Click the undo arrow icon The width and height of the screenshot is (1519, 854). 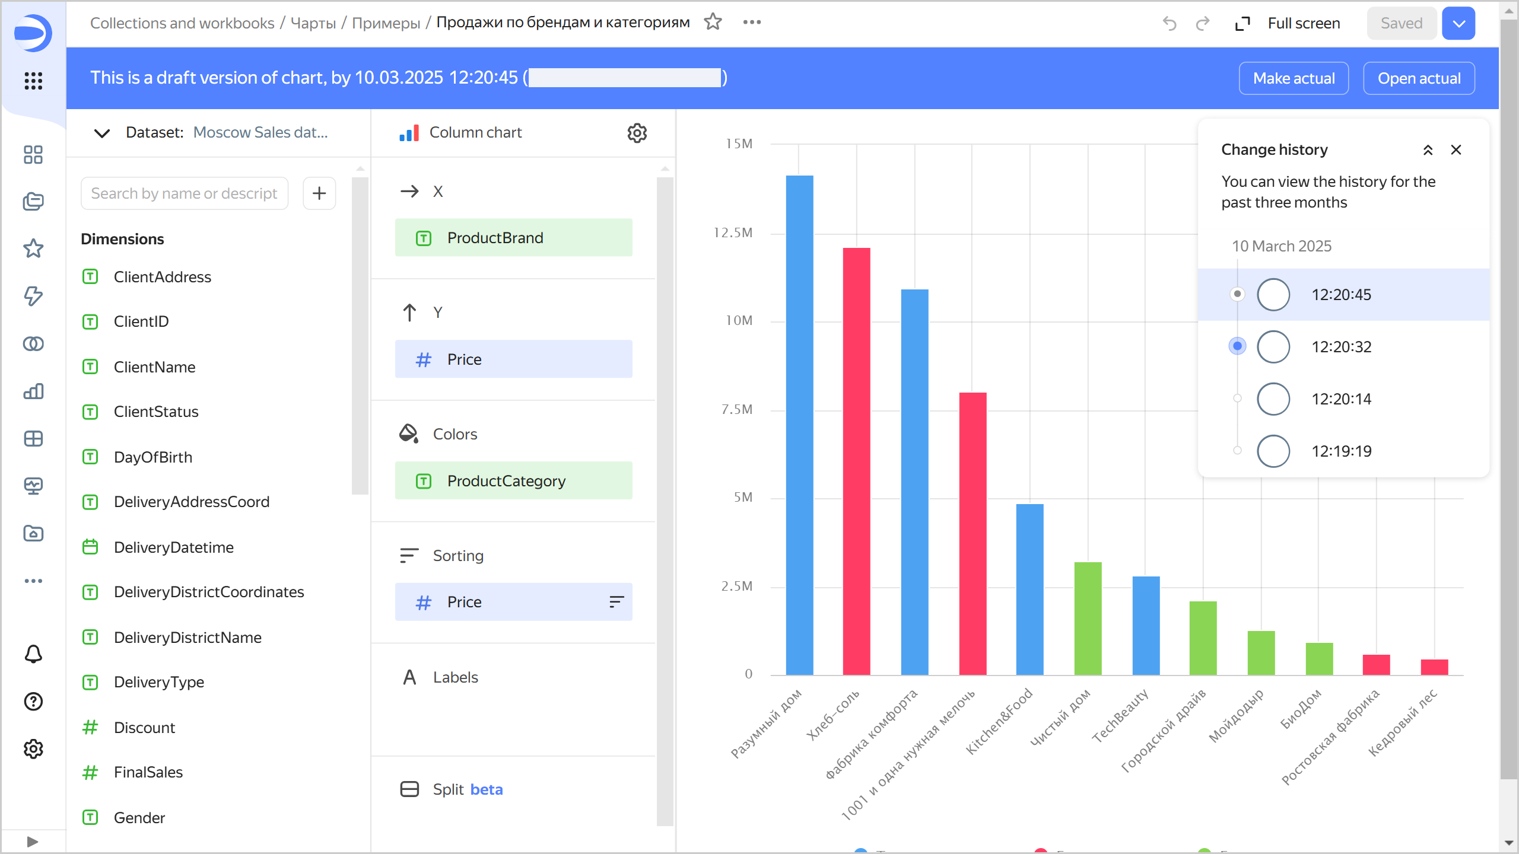click(x=1170, y=24)
